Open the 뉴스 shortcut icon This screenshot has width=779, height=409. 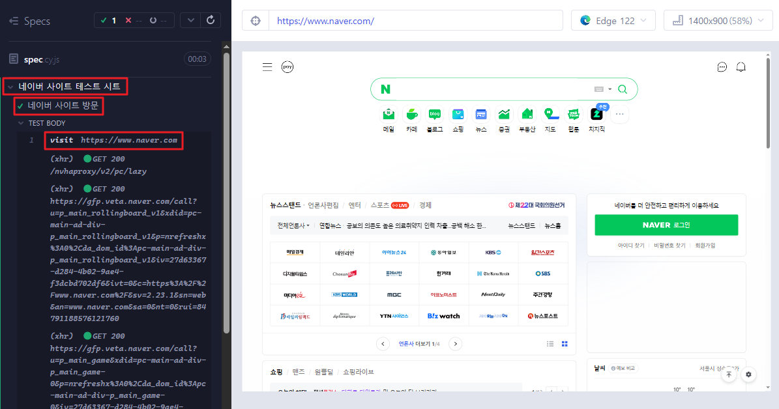click(x=481, y=115)
